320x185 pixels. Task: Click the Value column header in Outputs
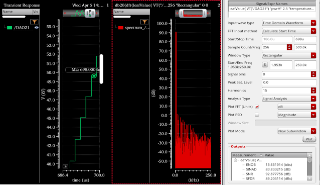(285, 155)
